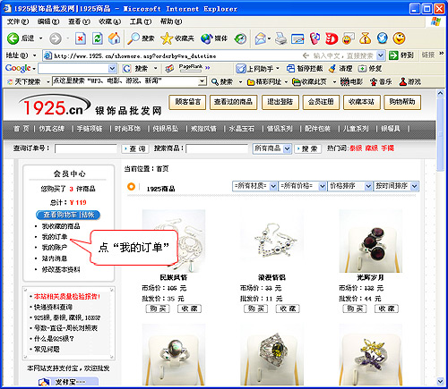
Task: Open the Mail envelope icon
Action: (261, 38)
